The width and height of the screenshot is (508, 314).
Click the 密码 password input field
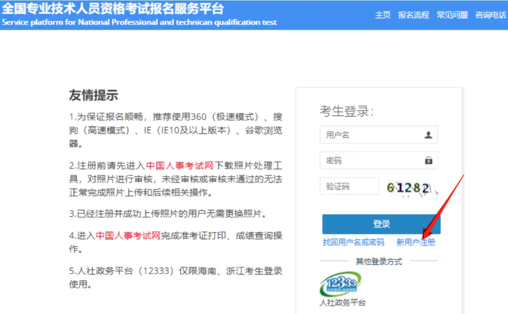(x=372, y=160)
